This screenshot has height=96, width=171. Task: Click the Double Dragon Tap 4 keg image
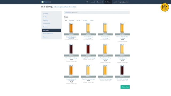click(71, 70)
